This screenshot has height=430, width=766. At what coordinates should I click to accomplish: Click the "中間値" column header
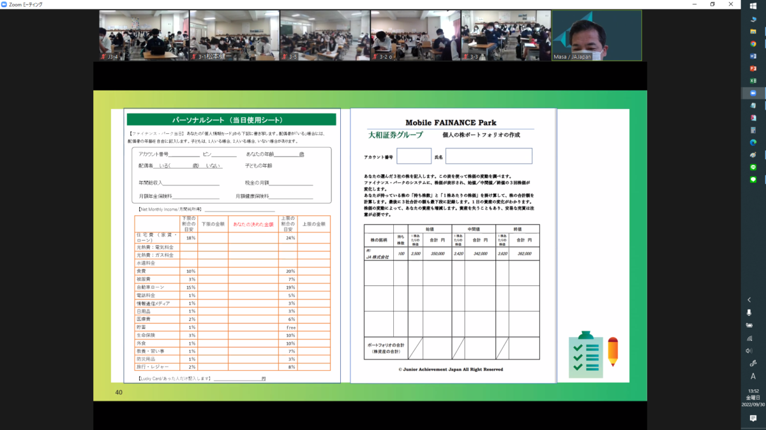pyautogui.click(x=473, y=228)
